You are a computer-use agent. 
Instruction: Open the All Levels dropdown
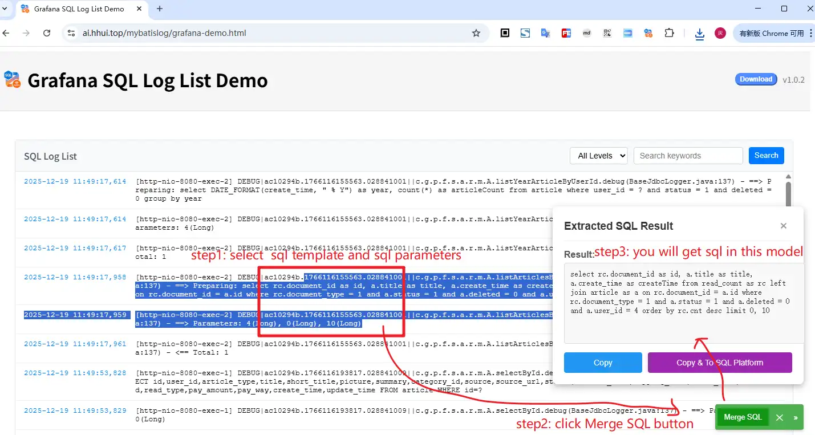(x=598, y=156)
